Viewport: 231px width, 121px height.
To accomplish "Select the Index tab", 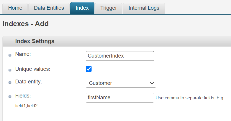I will 82,8.
